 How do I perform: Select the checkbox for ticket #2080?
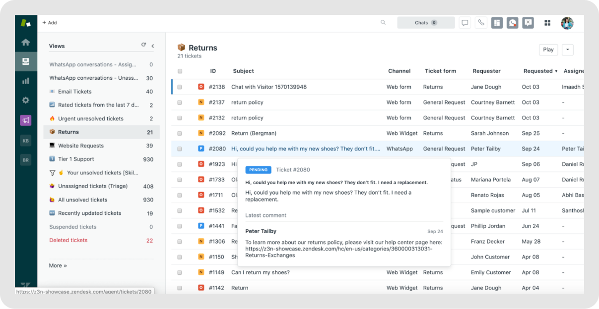(180, 149)
